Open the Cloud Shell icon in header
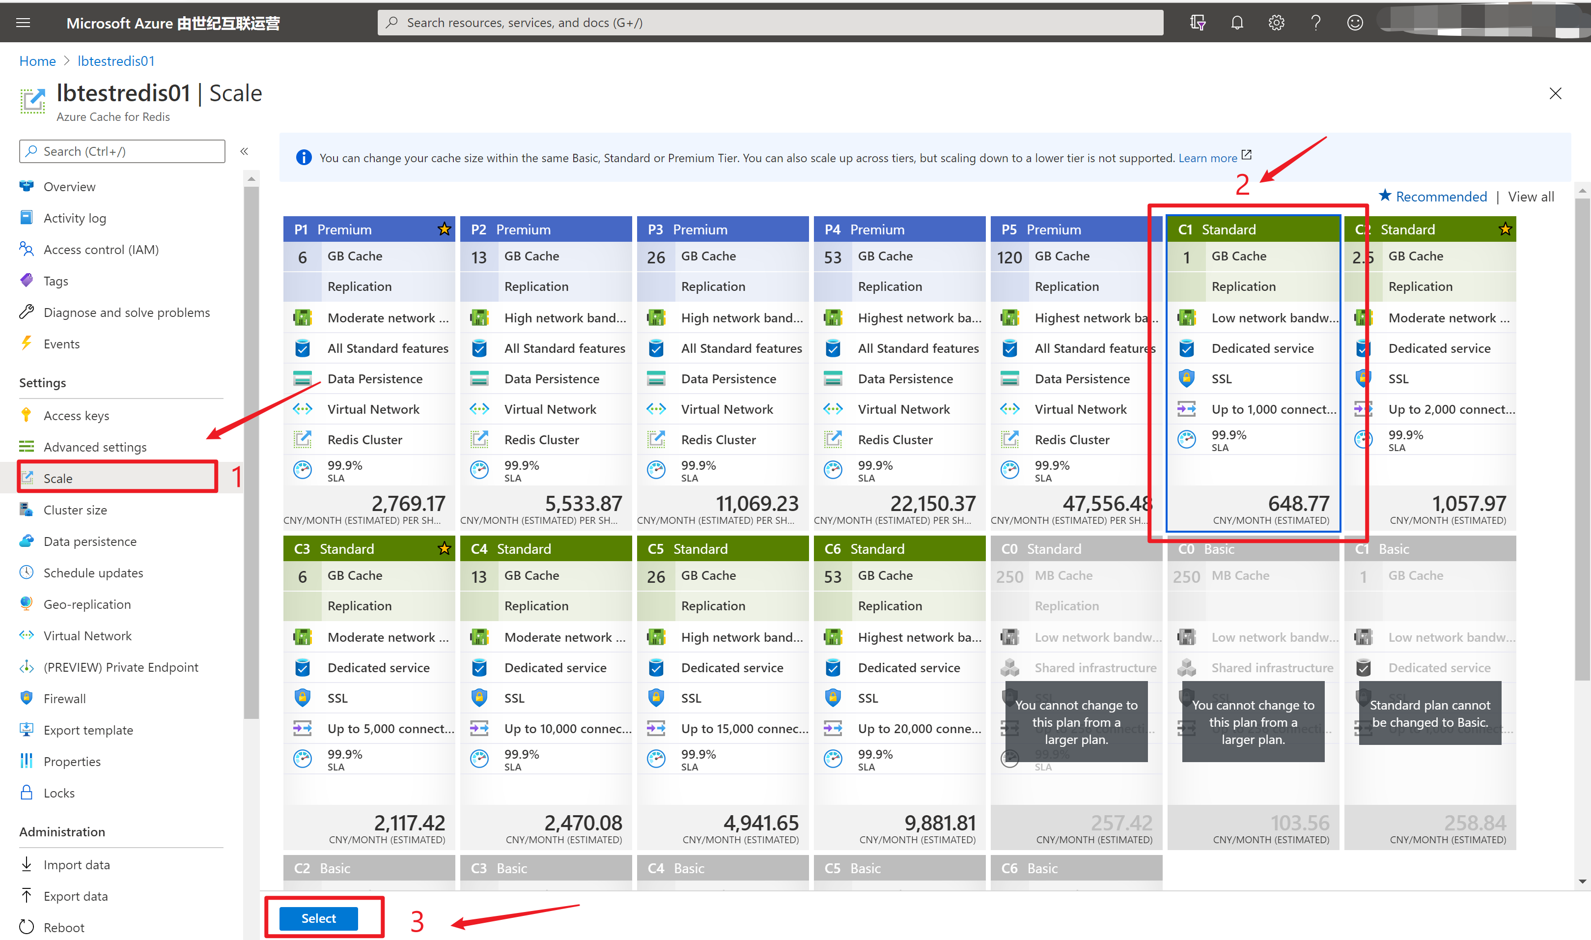This screenshot has width=1591, height=940. coord(1197,23)
